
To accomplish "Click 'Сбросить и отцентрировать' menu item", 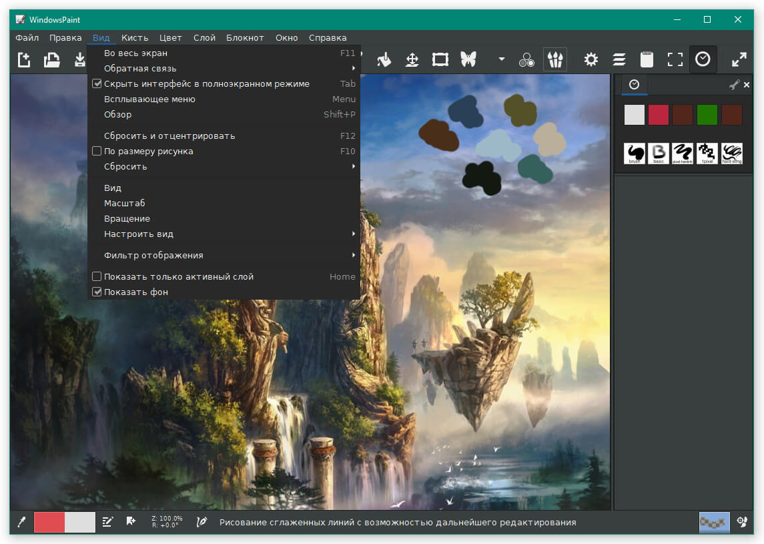I will point(169,136).
